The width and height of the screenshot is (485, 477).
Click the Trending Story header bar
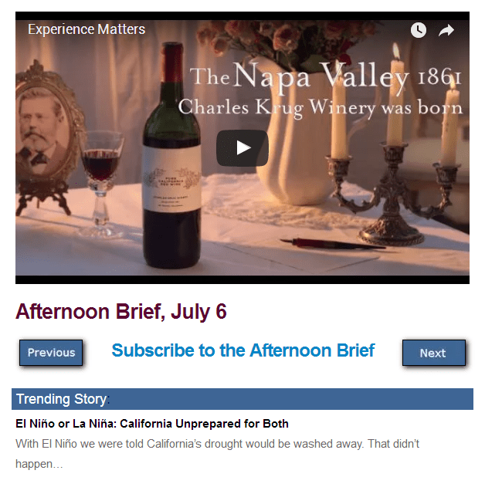tap(242, 399)
